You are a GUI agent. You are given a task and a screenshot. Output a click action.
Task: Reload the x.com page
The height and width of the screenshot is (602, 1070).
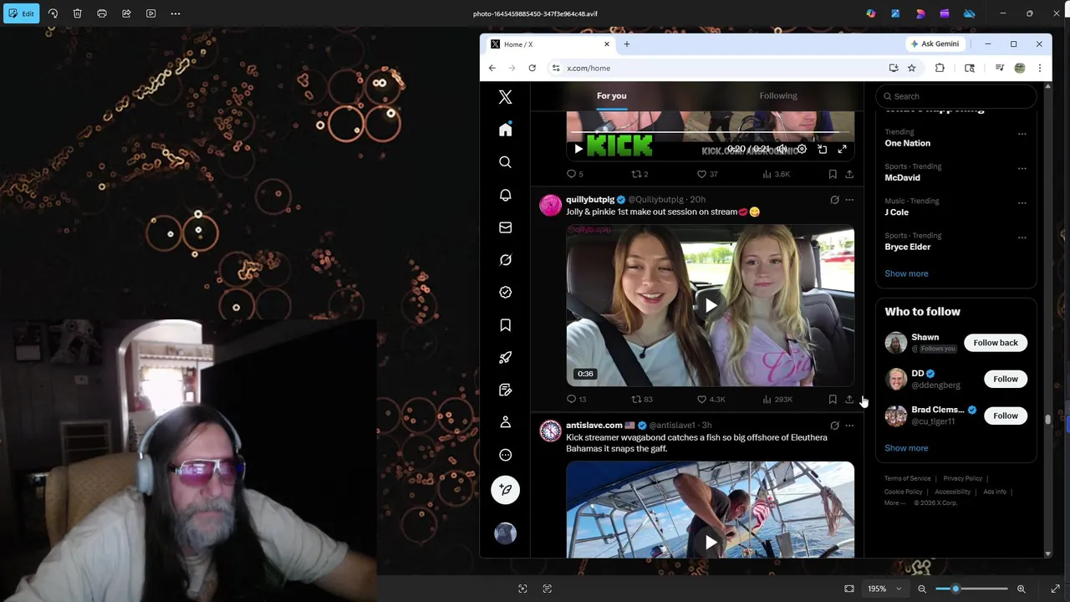(532, 68)
